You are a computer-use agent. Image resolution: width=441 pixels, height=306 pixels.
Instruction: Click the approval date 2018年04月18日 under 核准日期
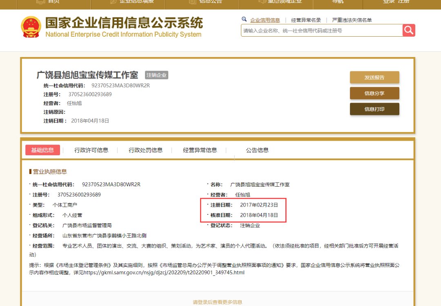tap(259, 215)
